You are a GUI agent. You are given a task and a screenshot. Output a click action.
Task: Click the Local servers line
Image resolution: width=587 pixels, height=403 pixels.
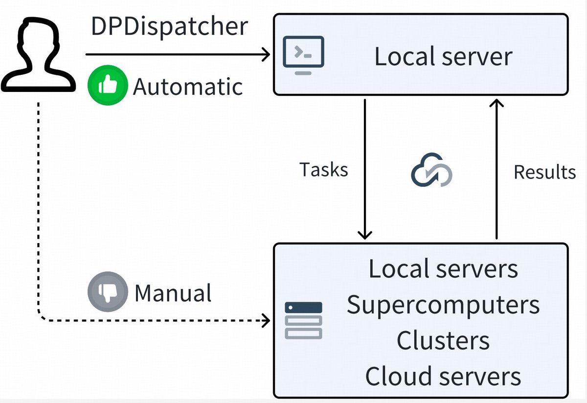point(443,269)
